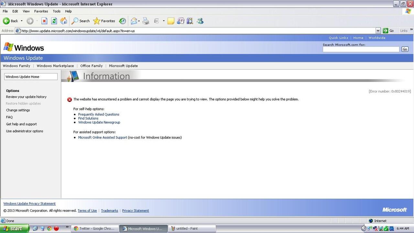Open the Favorites star pane
The height and width of the screenshot is (233, 414).
tap(104, 21)
